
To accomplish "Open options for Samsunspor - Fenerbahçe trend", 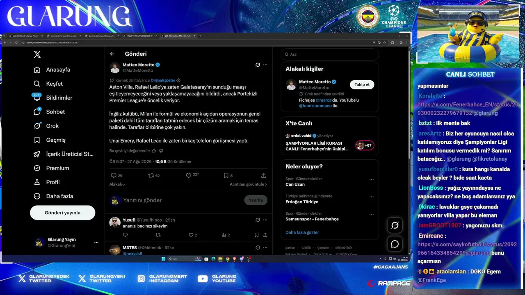I will tap(371, 214).
